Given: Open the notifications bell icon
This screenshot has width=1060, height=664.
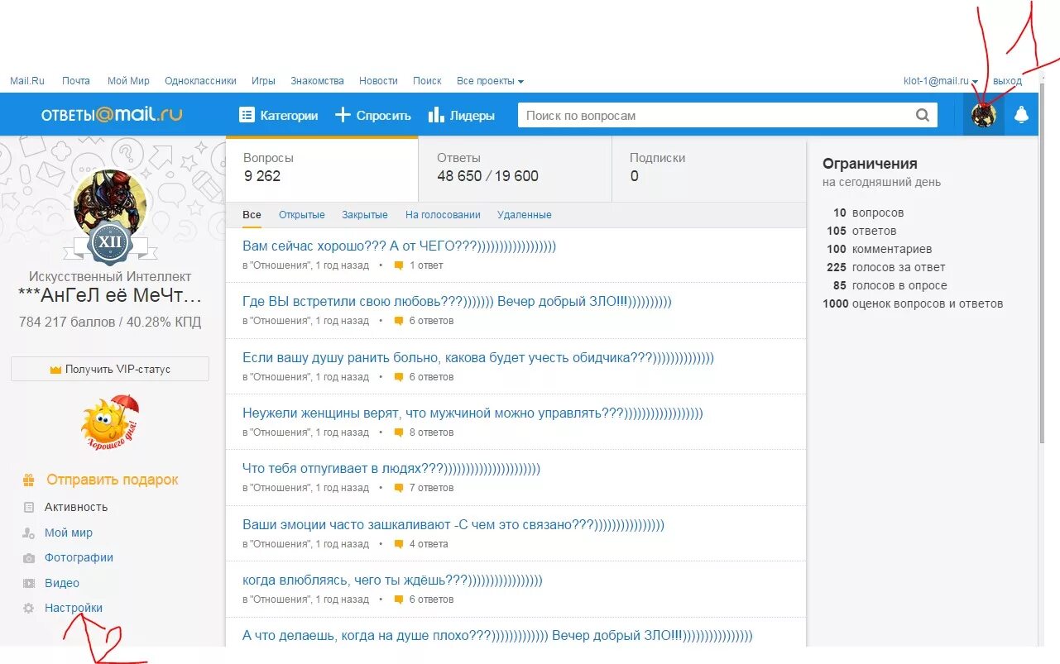Looking at the screenshot, I should (1021, 115).
